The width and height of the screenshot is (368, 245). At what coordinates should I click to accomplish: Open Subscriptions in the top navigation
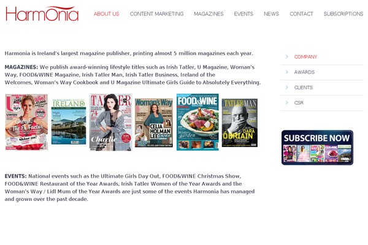(343, 14)
